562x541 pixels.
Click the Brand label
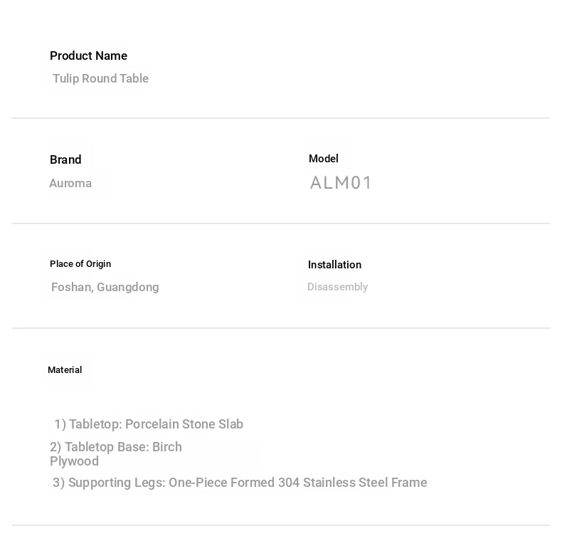[x=65, y=159]
